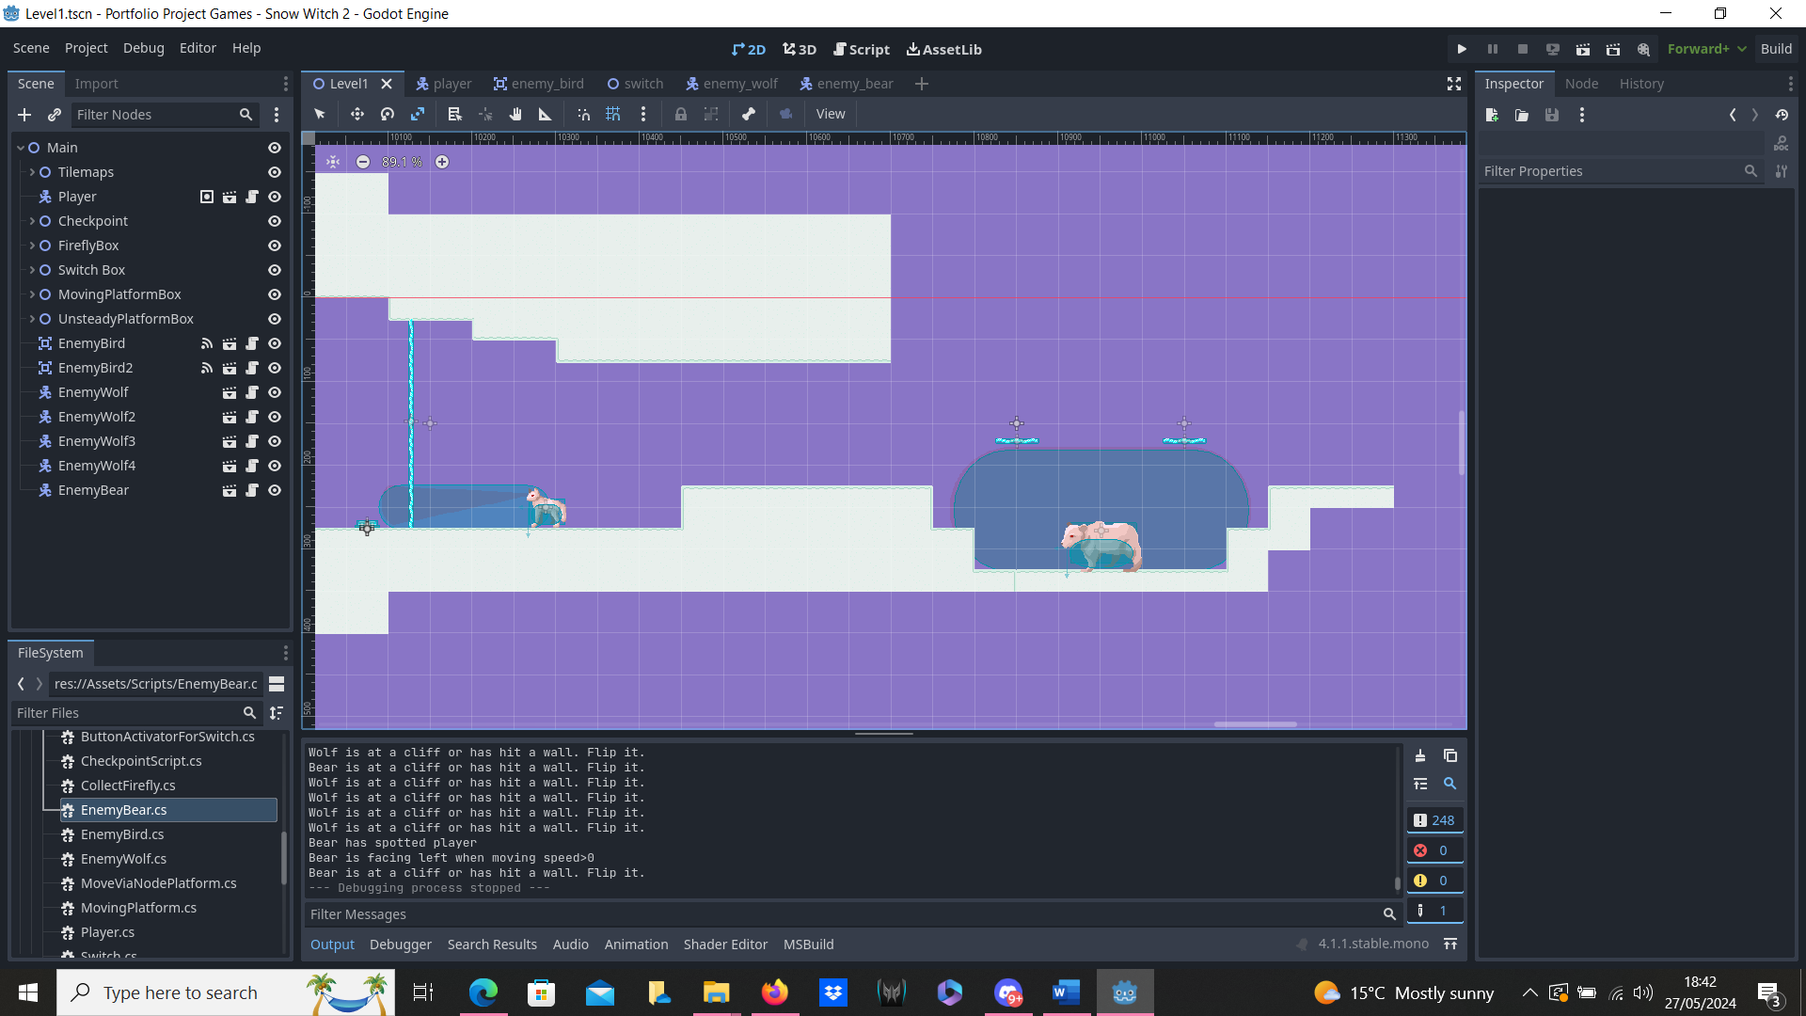Open the Movie Maker mode icon
This screenshot has height=1016, width=1806.
click(1643, 49)
